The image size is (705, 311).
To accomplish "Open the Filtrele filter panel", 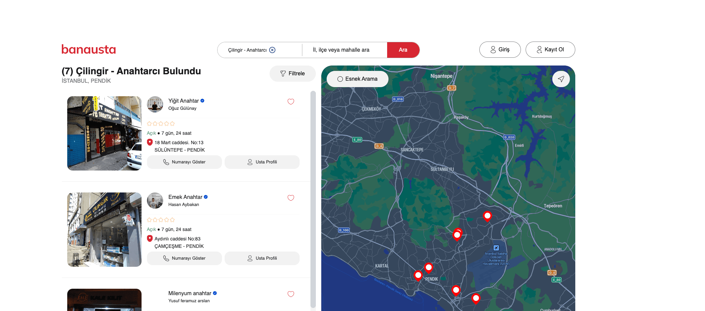I will coord(293,74).
